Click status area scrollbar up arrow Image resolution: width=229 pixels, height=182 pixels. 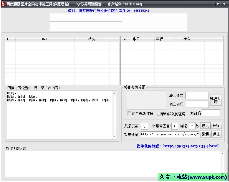223,154
